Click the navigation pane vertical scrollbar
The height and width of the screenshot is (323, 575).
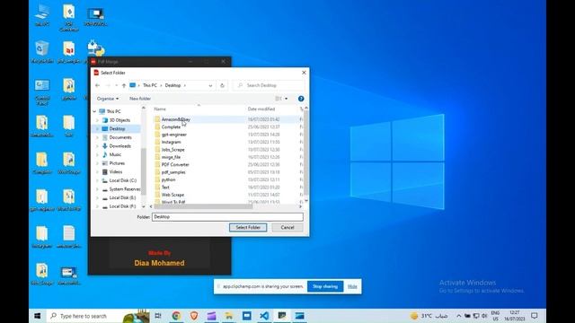pos(144,172)
